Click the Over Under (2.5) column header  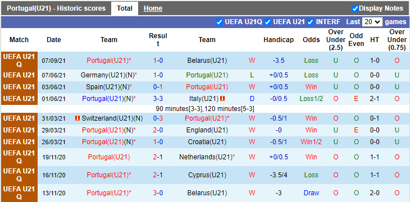pyautogui.click(x=336, y=40)
